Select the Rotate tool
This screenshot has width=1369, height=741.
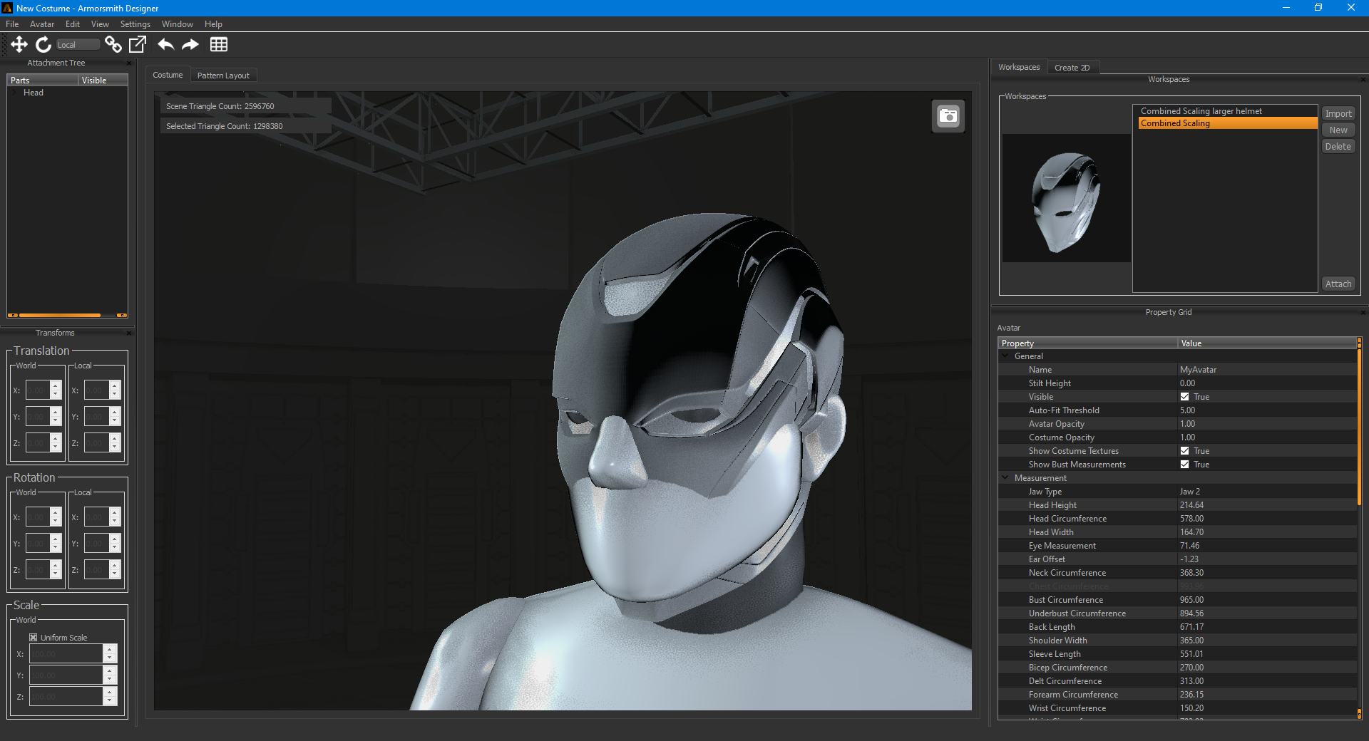tap(43, 44)
